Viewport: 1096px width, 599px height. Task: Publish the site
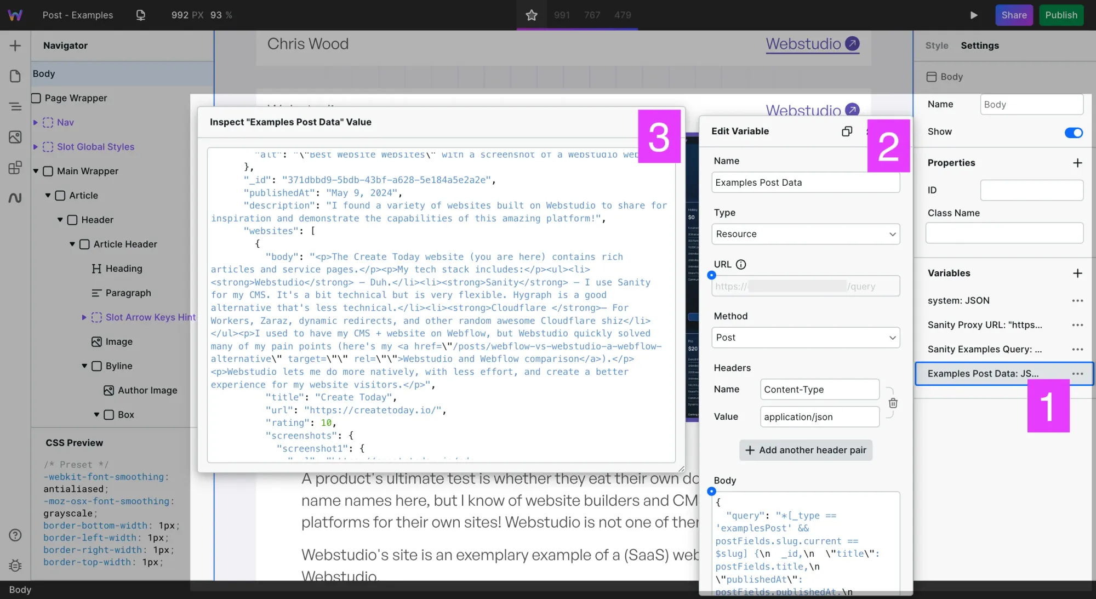tap(1061, 15)
